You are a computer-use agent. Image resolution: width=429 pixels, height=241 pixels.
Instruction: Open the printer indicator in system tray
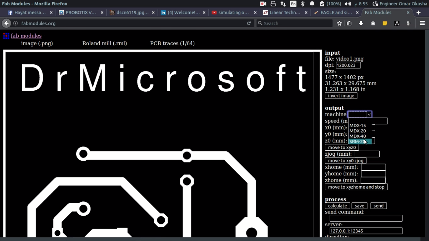tap(273, 4)
